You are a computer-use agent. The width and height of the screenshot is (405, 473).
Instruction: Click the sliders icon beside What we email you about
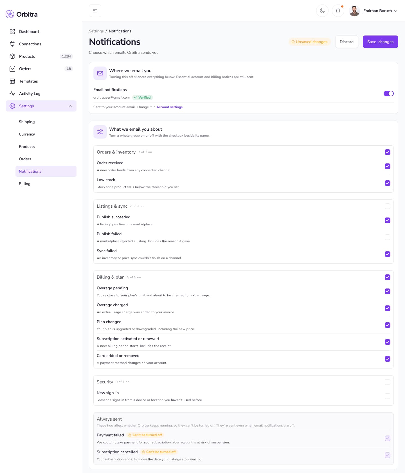(x=100, y=132)
